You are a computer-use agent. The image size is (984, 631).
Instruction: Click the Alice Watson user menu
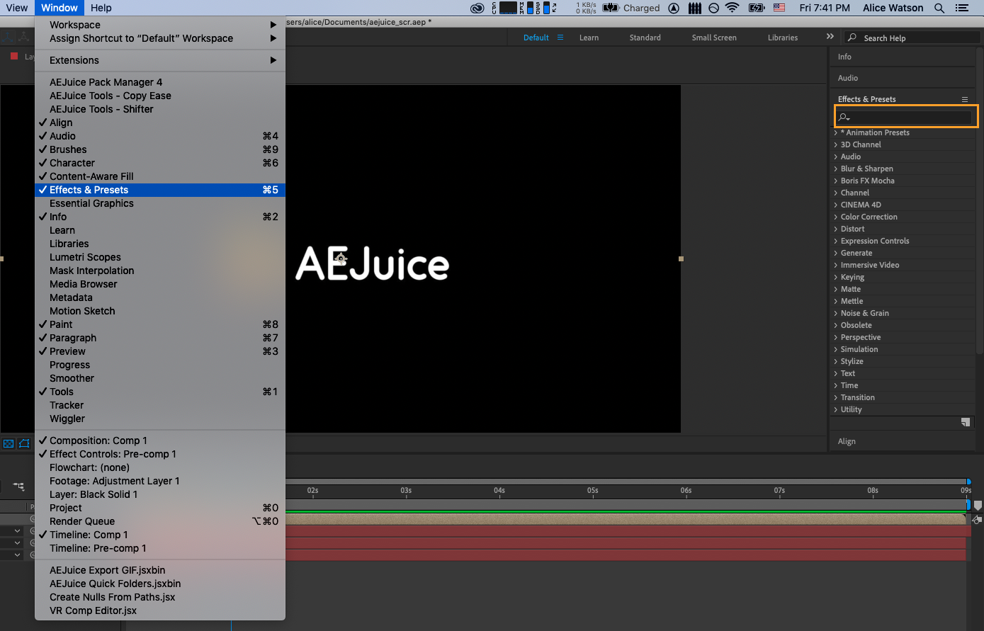click(893, 8)
